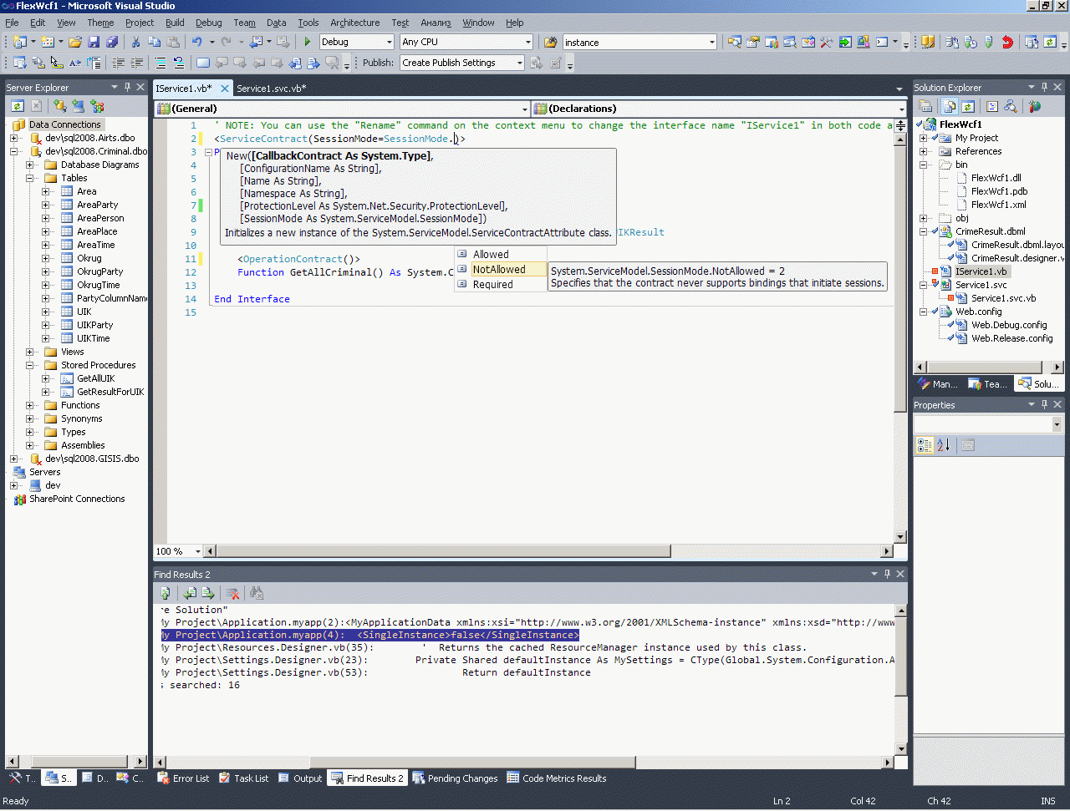Image resolution: width=1070 pixels, height=811 pixels.
Task: Toggle Categorized view in Properties panel
Action: (x=925, y=445)
